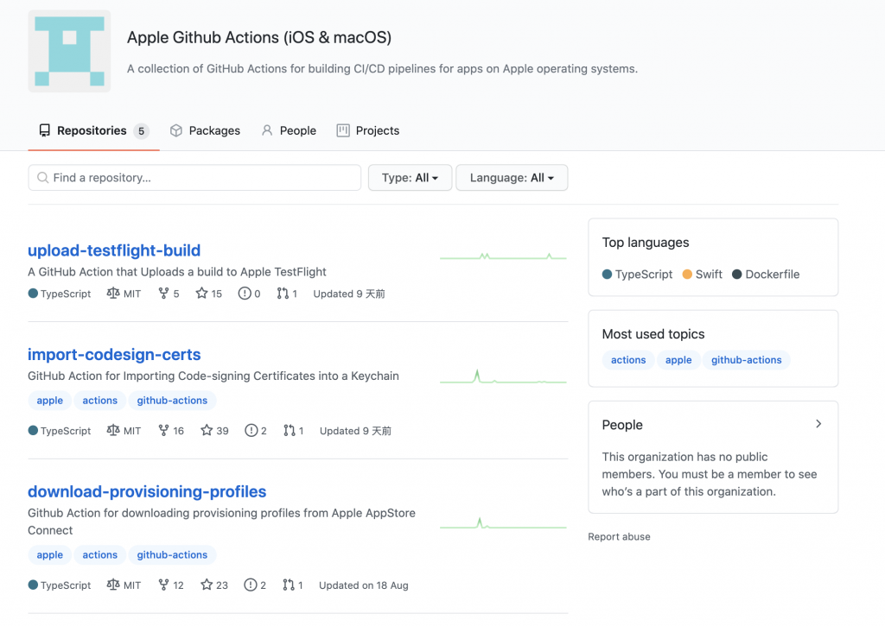This screenshot has height=626, width=885.
Task: Click the repository book icon in the Repositories tab
Action: point(45,131)
